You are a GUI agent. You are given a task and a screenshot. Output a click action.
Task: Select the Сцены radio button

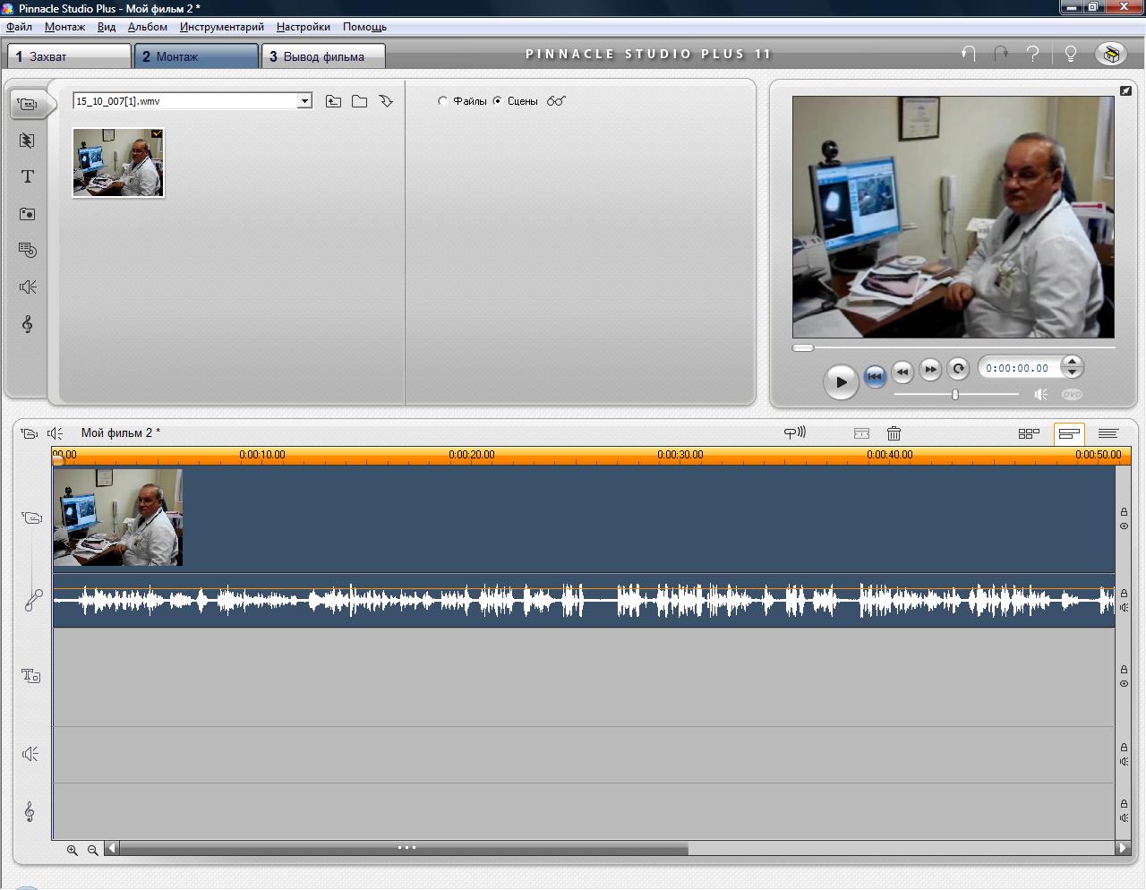(498, 101)
